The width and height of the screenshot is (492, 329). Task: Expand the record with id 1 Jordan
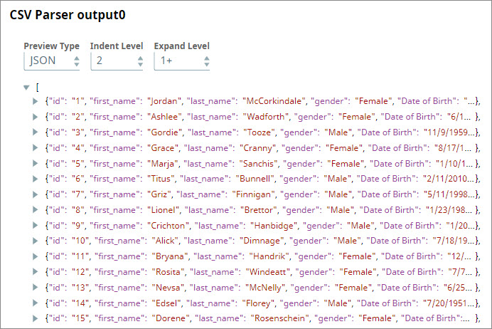click(x=36, y=100)
